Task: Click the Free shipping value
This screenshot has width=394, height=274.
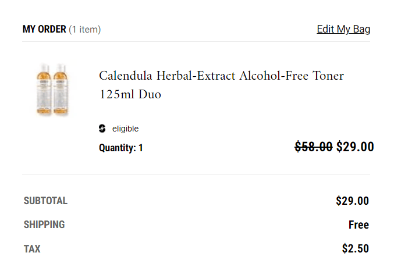Action: click(x=358, y=225)
